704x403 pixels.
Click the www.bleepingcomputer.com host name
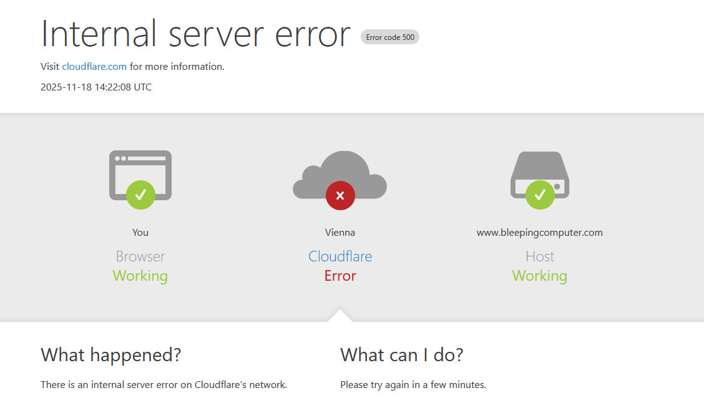[540, 233]
